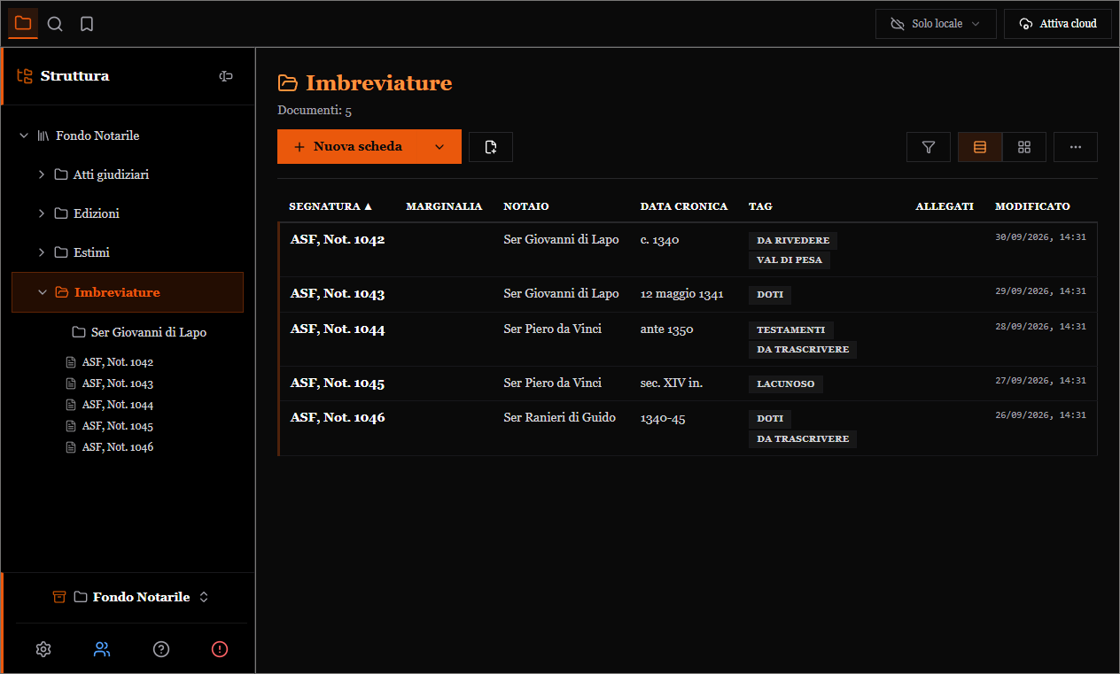Viewport: 1120px width, 674px height.
Task: Open ASF, Not. 1044 in sidebar tree
Action: 118,405
